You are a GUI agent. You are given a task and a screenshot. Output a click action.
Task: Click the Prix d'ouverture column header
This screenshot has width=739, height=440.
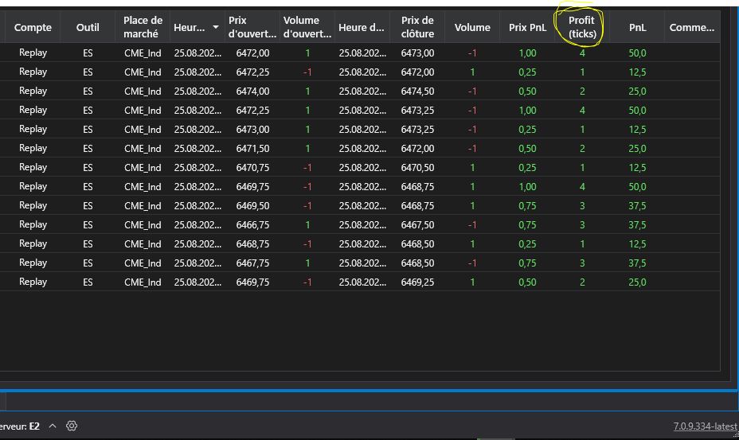tap(252, 27)
